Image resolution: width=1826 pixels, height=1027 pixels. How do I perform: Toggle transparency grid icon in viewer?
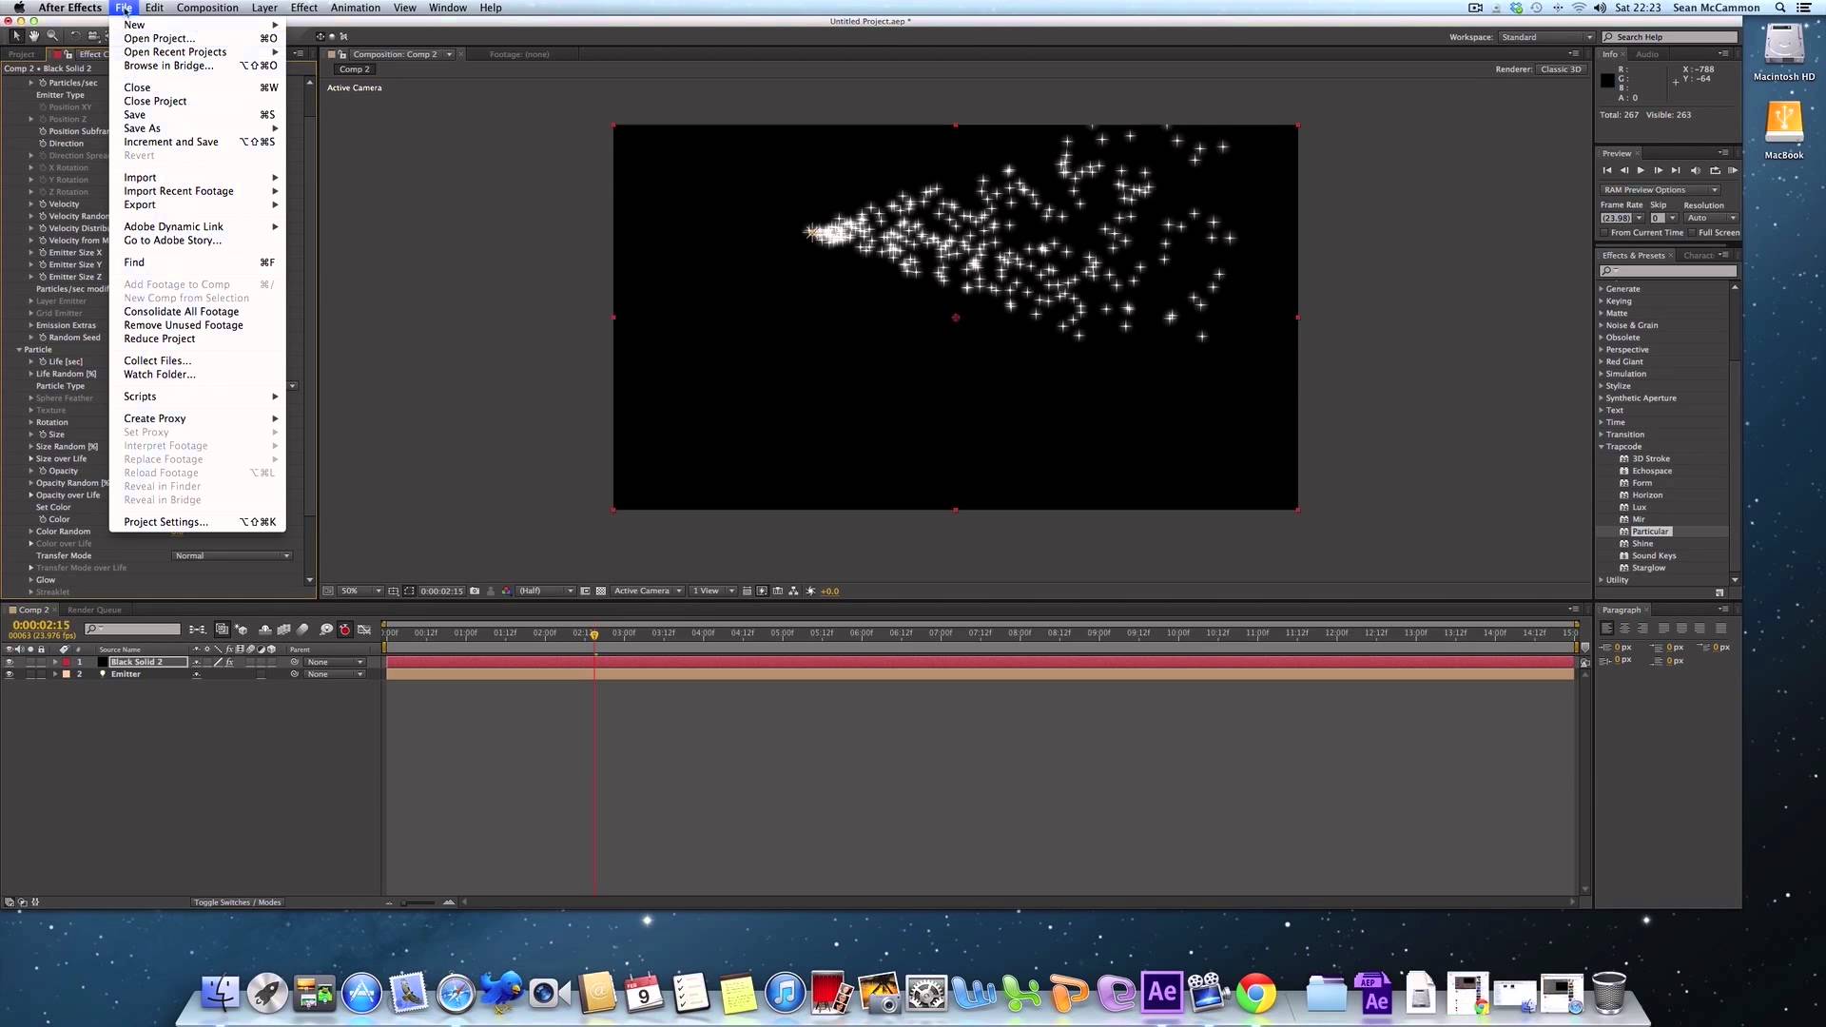(601, 591)
